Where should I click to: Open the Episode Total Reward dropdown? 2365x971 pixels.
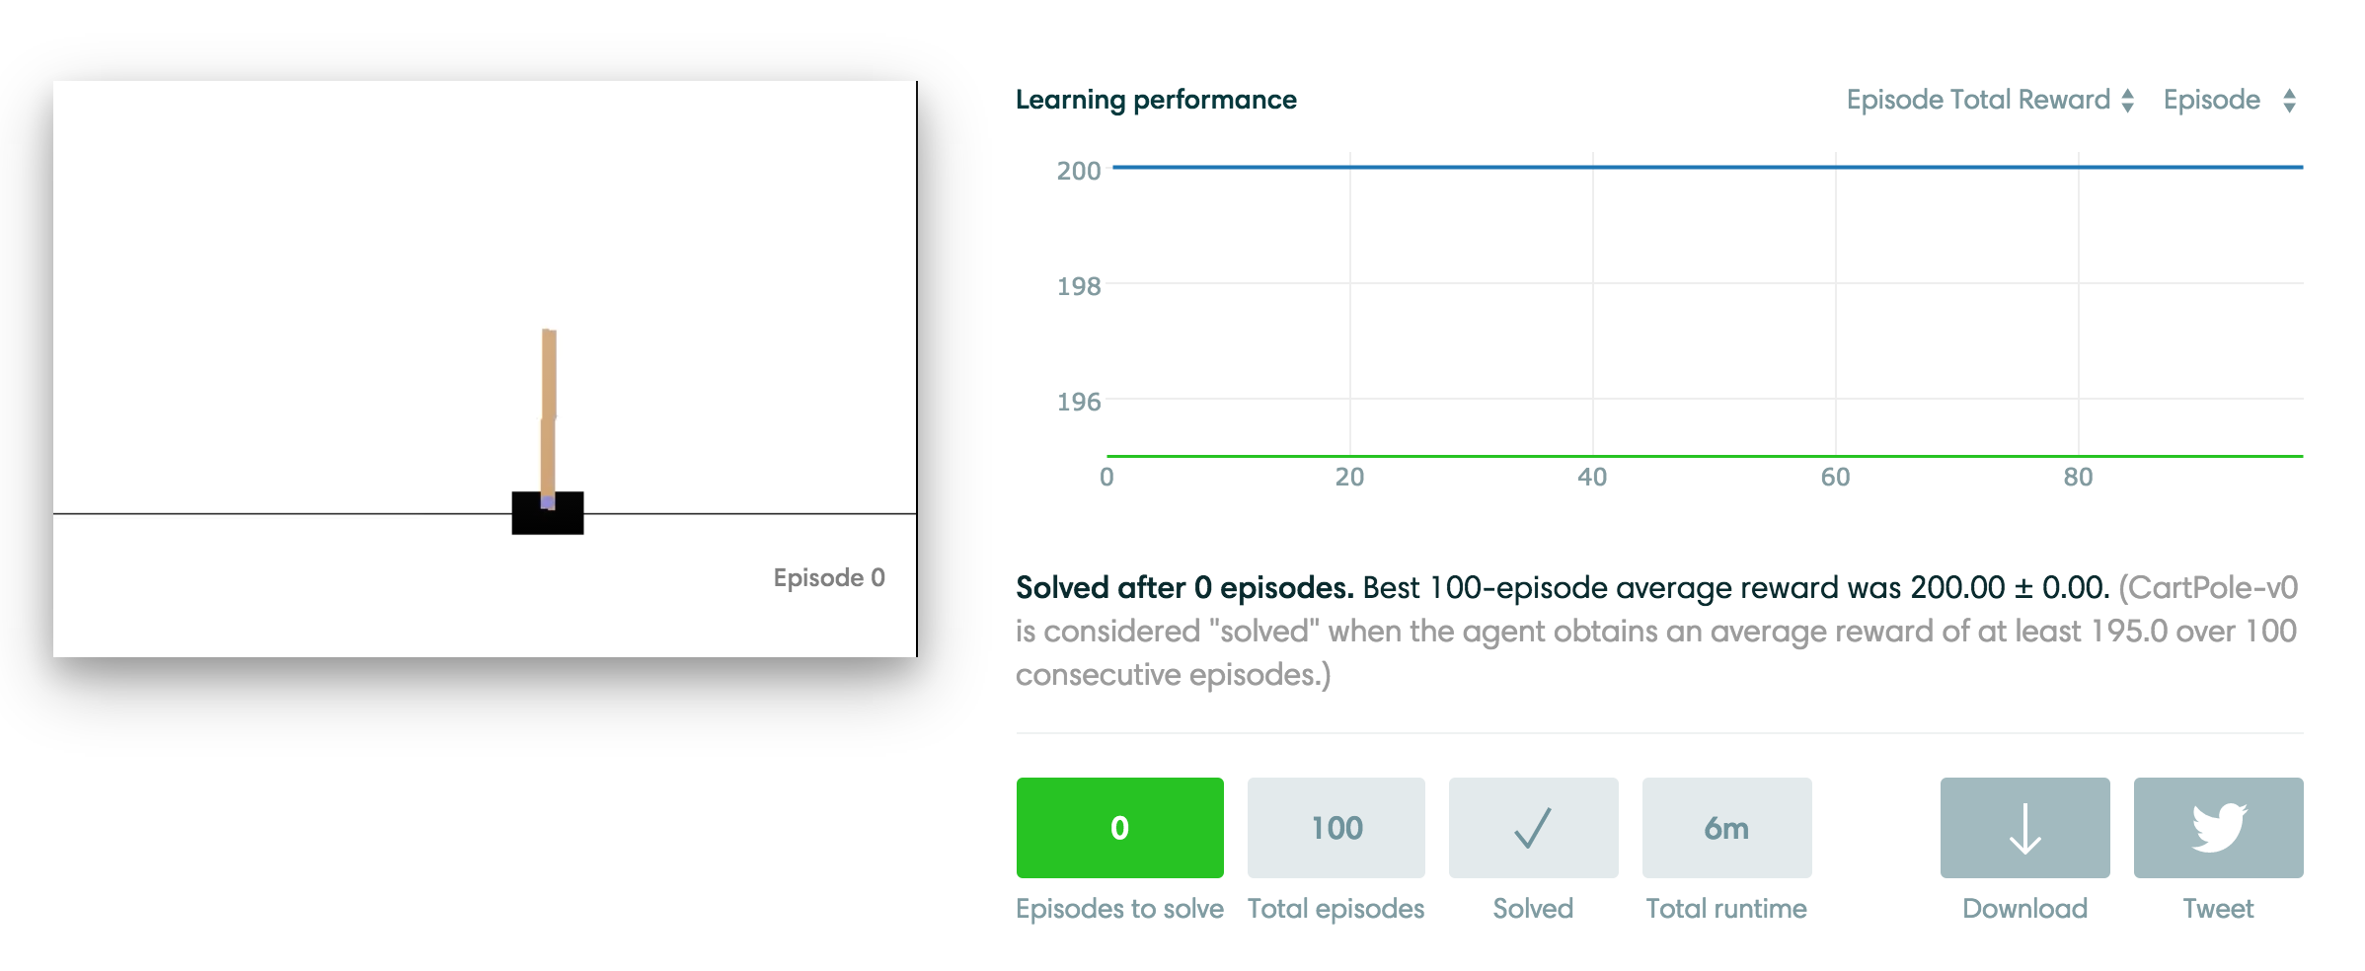tap(1990, 100)
